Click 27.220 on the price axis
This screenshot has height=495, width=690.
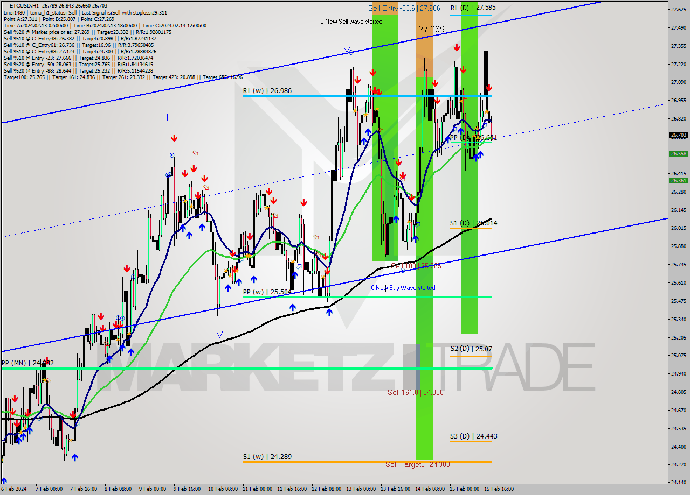click(x=679, y=64)
